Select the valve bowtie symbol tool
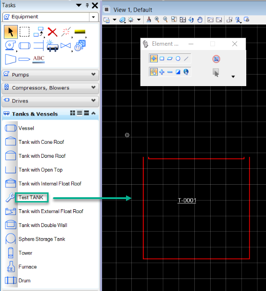Screen dimensions: 266x291 click(x=66, y=46)
